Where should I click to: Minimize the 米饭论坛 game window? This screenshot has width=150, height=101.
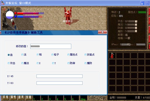point(142,3)
